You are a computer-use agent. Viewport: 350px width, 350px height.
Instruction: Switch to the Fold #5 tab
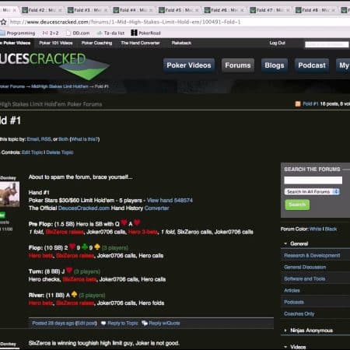point(179,10)
